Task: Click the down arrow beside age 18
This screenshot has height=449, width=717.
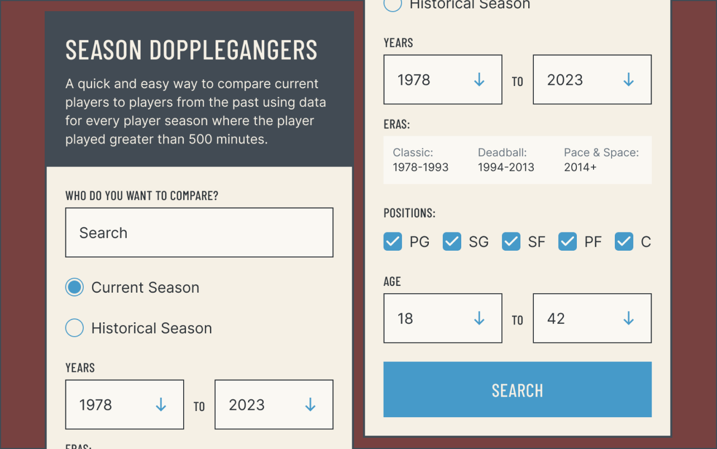Action: tap(479, 318)
